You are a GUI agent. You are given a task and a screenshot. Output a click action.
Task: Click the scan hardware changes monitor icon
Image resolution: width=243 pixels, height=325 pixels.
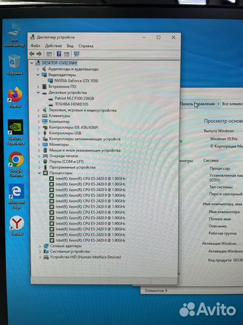(76, 54)
